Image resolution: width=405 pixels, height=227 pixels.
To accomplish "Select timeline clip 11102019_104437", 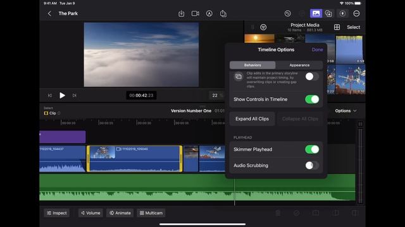I will tap(63, 159).
